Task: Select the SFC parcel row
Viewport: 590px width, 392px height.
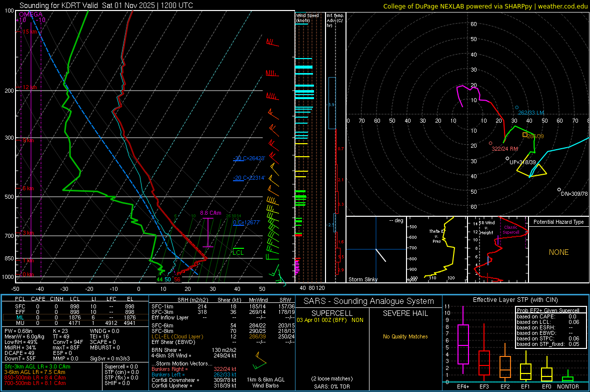Action: tap(75, 307)
